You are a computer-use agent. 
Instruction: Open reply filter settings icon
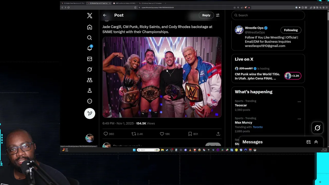218,15
